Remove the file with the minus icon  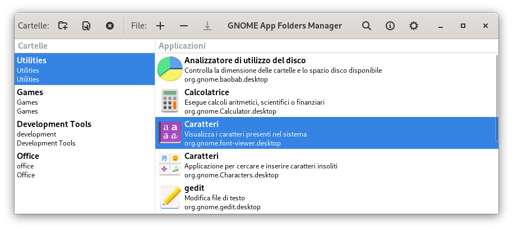pos(184,26)
